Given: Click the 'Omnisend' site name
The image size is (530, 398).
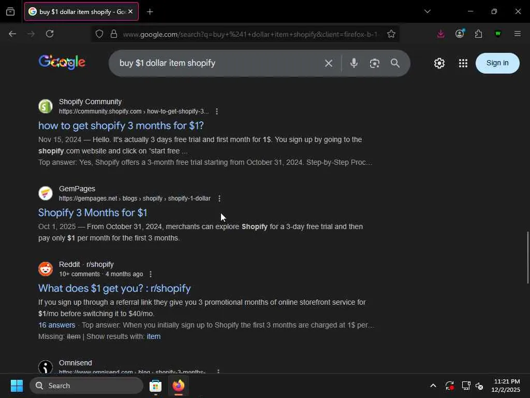Looking at the screenshot, I should [76, 363].
